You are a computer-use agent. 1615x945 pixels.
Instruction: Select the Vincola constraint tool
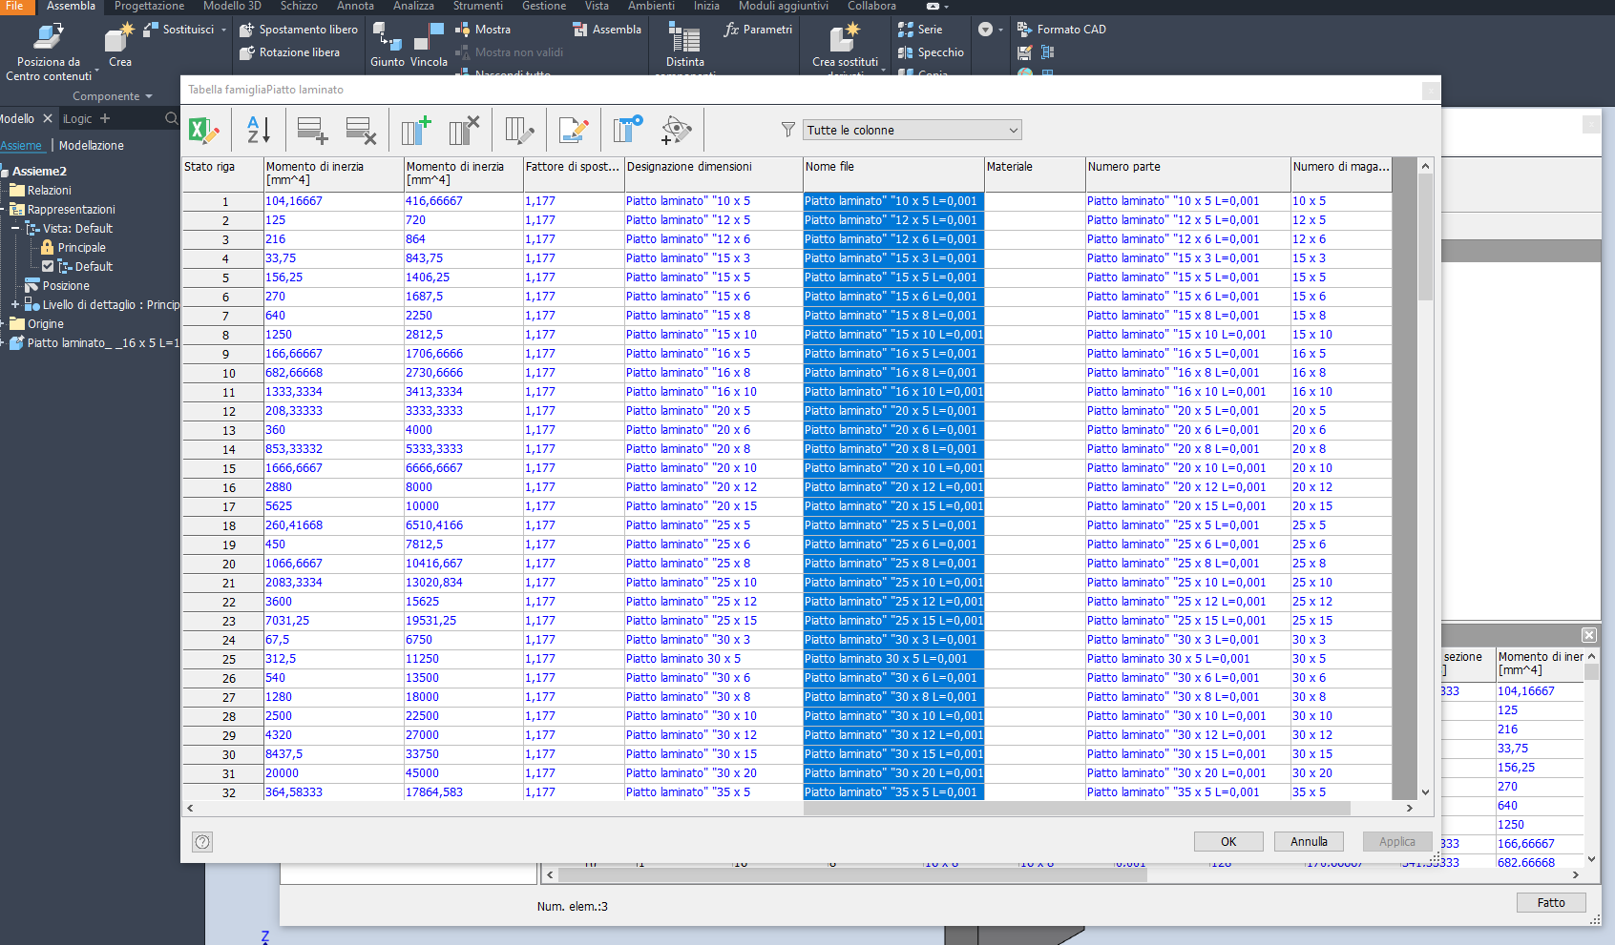[x=429, y=45]
